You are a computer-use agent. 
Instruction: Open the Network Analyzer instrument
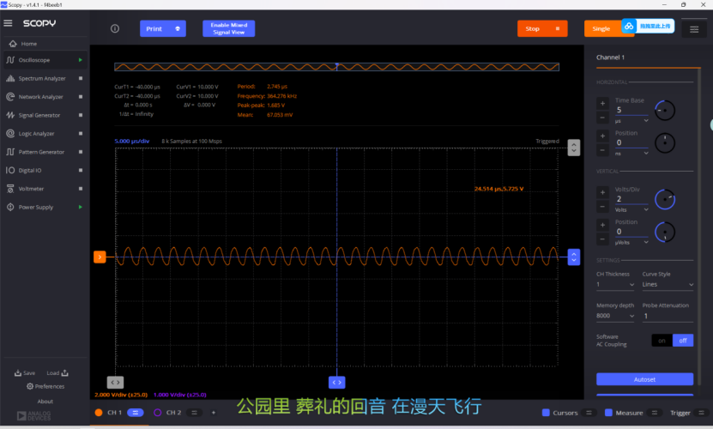pos(40,97)
